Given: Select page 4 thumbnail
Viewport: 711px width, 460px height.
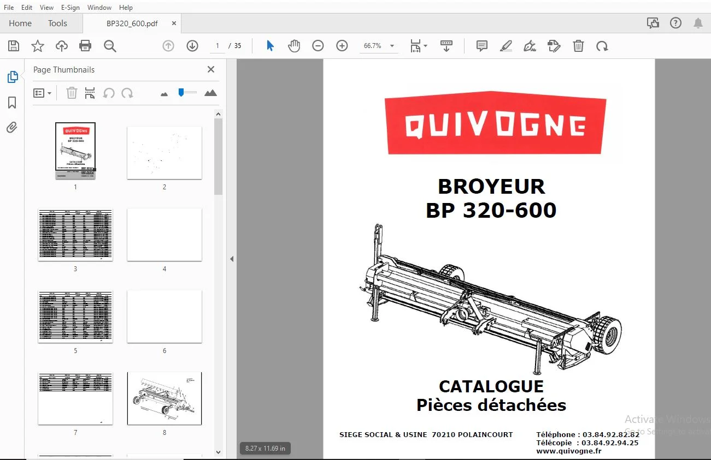Looking at the screenshot, I should coord(164,235).
